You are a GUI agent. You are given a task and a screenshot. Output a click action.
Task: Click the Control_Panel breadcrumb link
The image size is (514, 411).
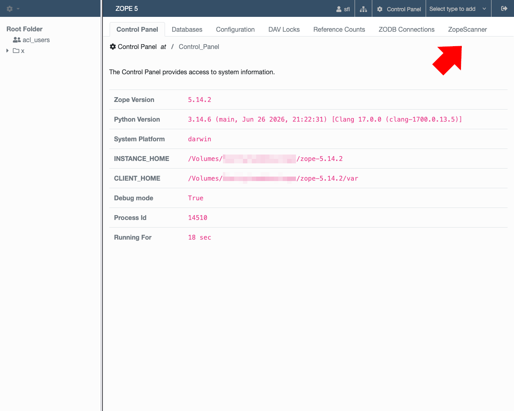[x=199, y=47]
